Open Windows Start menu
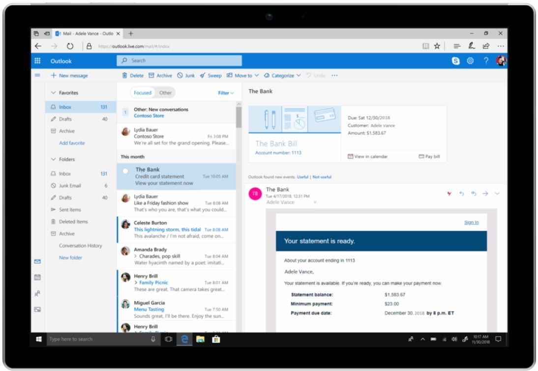The width and height of the screenshot is (538, 371). click(39, 339)
